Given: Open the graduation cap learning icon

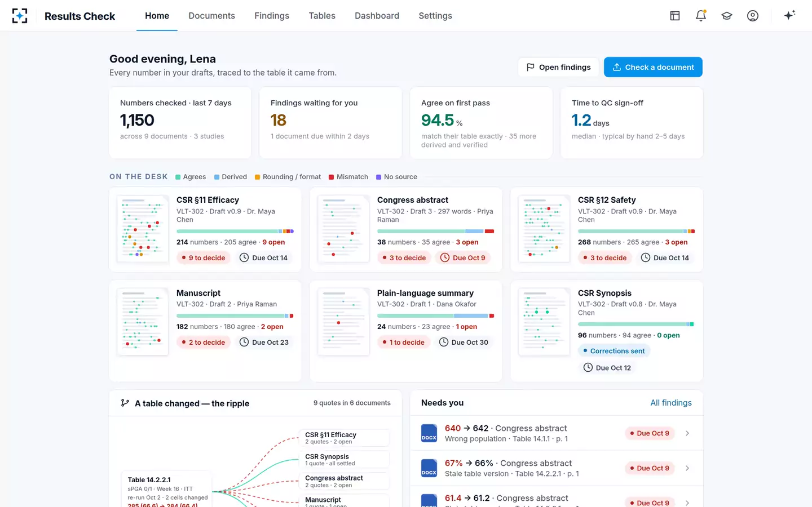Looking at the screenshot, I should (727, 16).
